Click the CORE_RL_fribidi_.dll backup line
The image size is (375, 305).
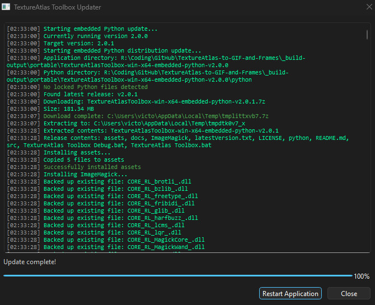tap(101, 203)
